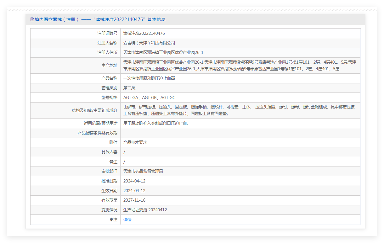Click the 有效期至 date 2027-11-16
This screenshot has width=384, height=243.
[x=134, y=200]
